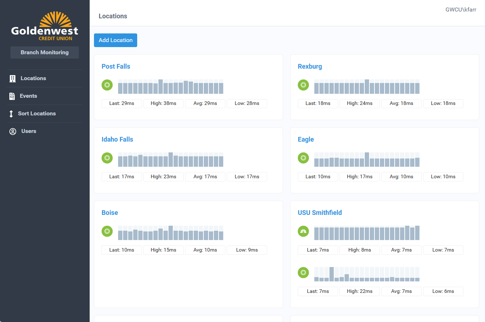Click the Locations building icon in sidebar
485x322 pixels.
point(13,79)
